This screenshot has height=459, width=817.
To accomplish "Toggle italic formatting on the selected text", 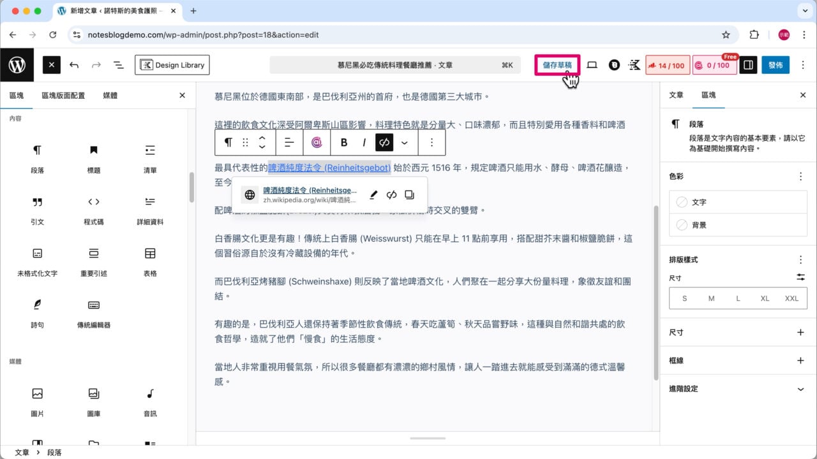I will pos(363,142).
